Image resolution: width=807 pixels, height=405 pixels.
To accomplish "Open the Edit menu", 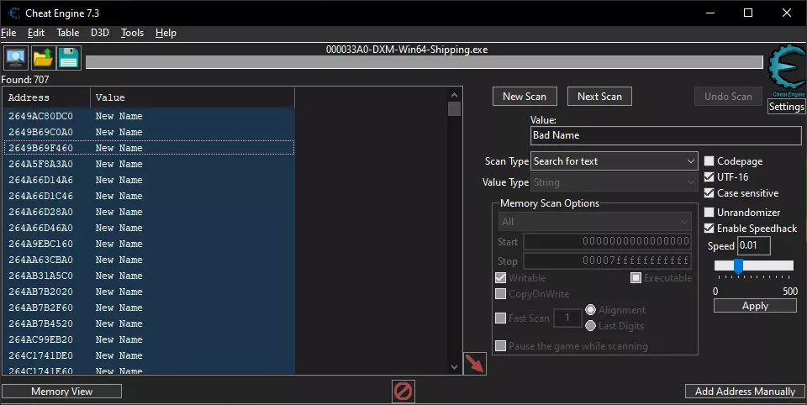I will pos(36,33).
